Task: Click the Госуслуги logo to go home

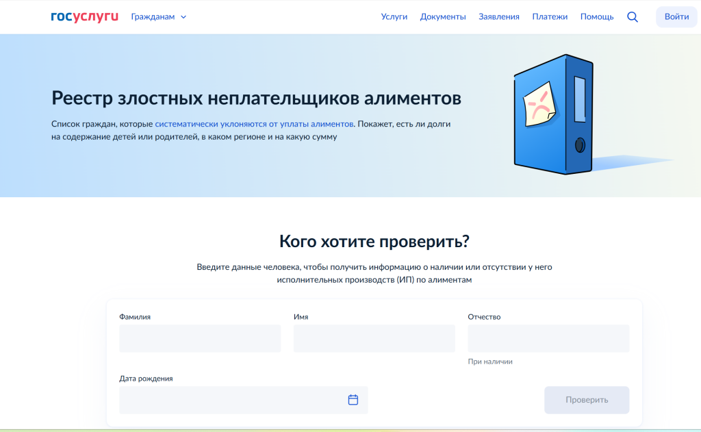Action: (84, 16)
